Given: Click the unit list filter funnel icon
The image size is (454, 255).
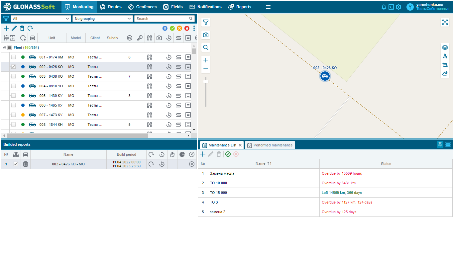Looking at the screenshot, I should click(6, 19).
